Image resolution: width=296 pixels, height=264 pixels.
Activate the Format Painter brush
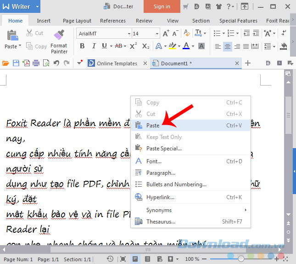pos(59,34)
